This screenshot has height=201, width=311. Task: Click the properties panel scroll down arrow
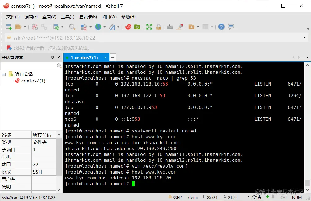pos(59,190)
